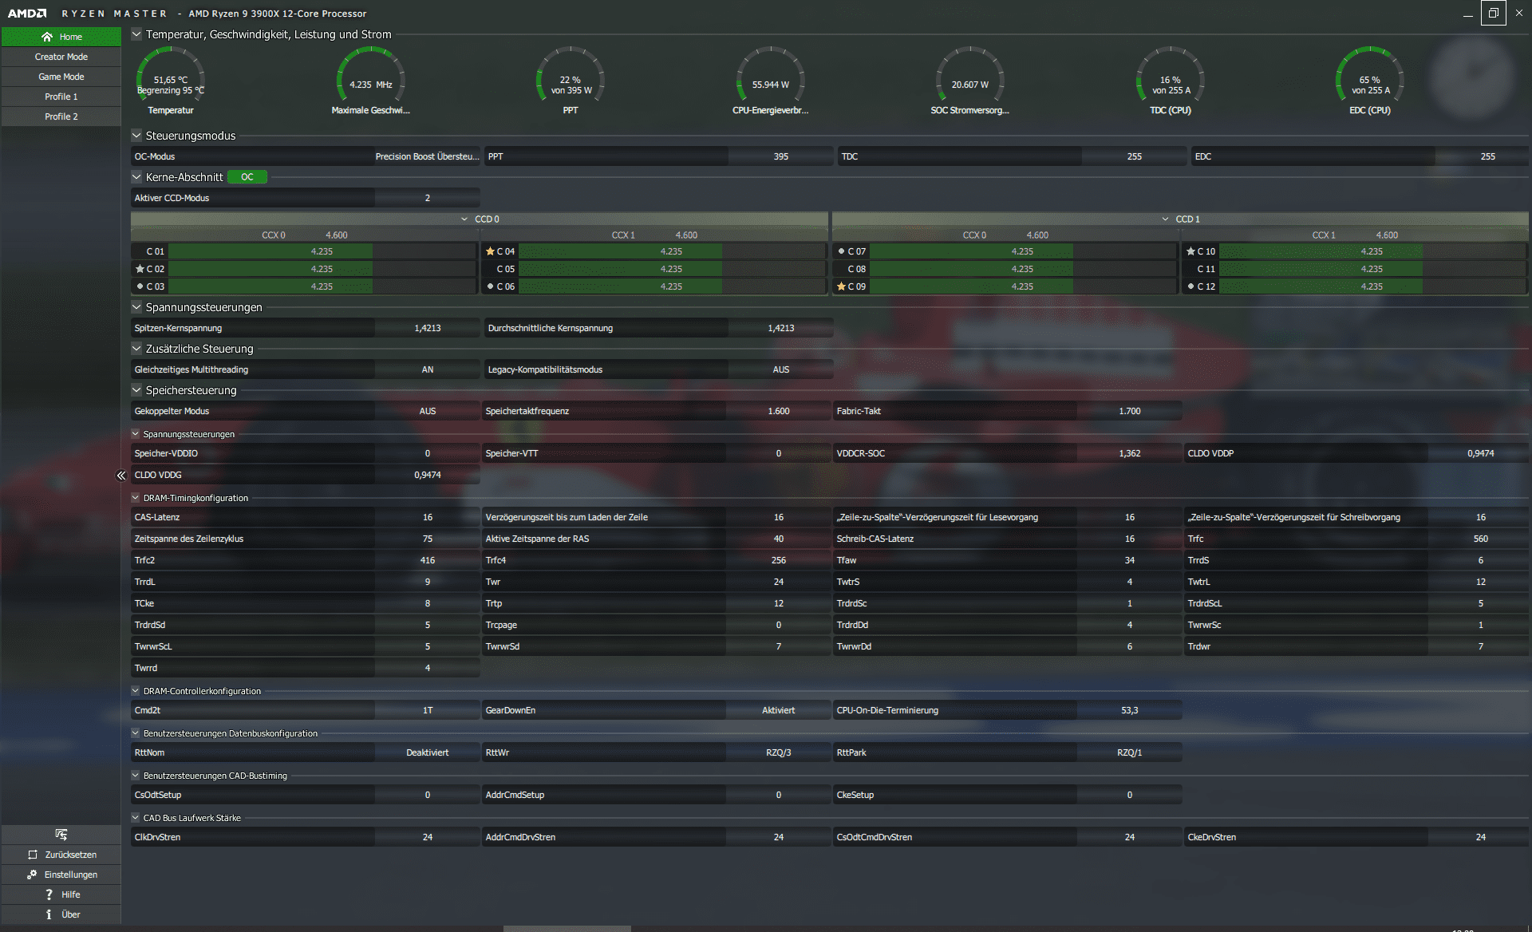Collapse the Kerne-Abschnitt section
This screenshot has width=1532, height=932.
[x=136, y=177]
